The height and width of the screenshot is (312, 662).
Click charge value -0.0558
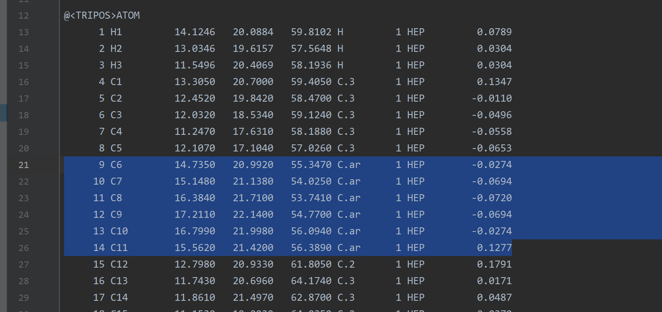click(492, 132)
